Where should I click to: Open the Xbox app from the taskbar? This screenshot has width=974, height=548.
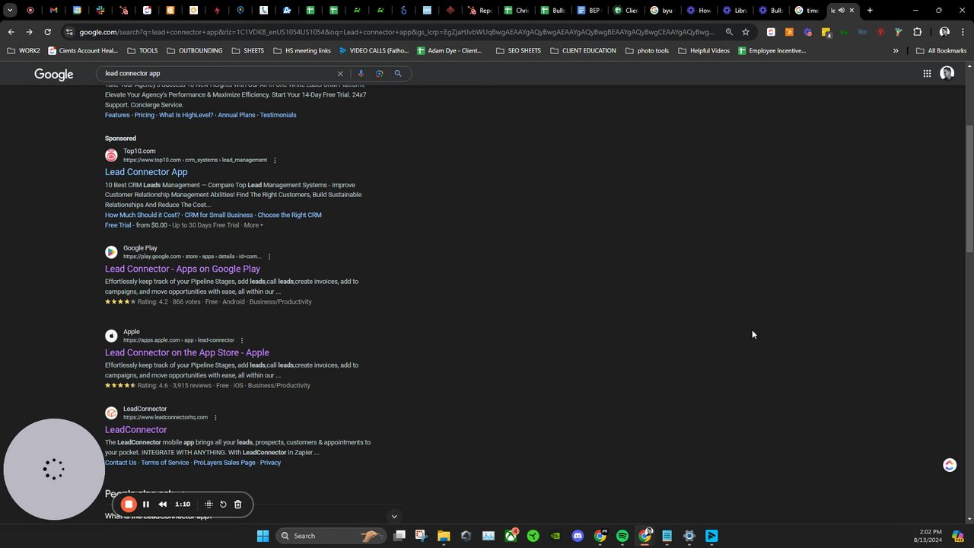[511, 536]
